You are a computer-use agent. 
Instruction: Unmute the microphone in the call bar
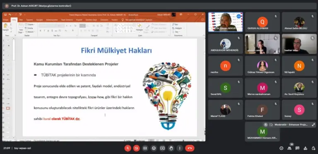coord(128,148)
